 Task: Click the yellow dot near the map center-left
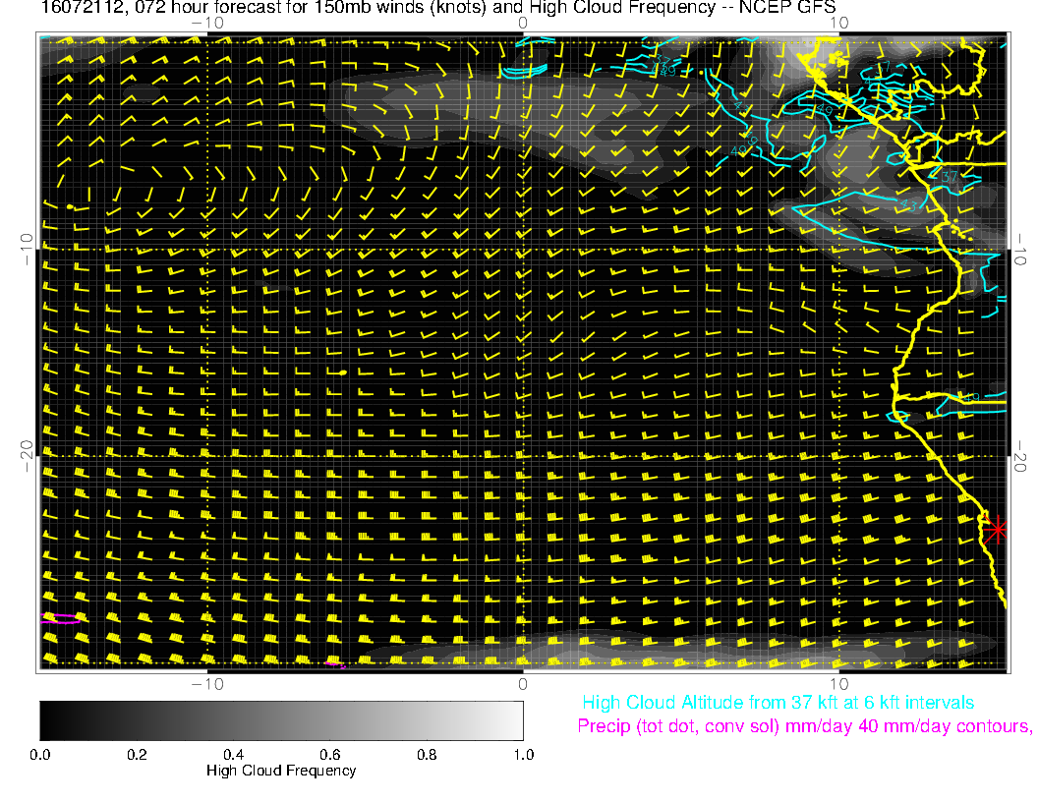342,372
